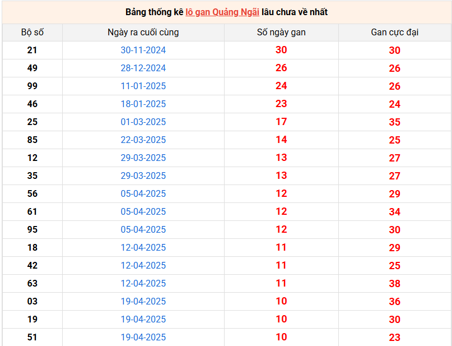Open the 01-03-2025 date link
Image resolution: width=452 pixels, height=346 pixels.
pyautogui.click(x=143, y=122)
